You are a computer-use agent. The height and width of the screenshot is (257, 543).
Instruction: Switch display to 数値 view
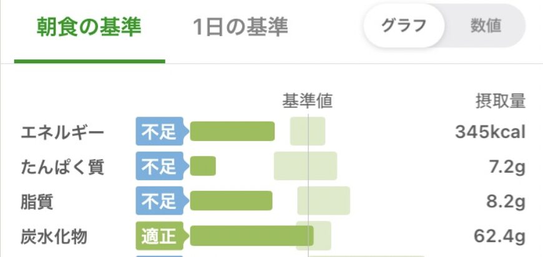click(486, 26)
